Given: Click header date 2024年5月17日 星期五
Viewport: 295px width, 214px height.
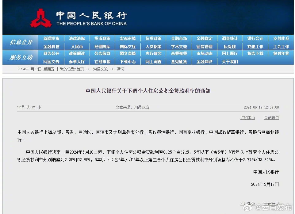Looking at the screenshot, I should [x=36, y=69].
